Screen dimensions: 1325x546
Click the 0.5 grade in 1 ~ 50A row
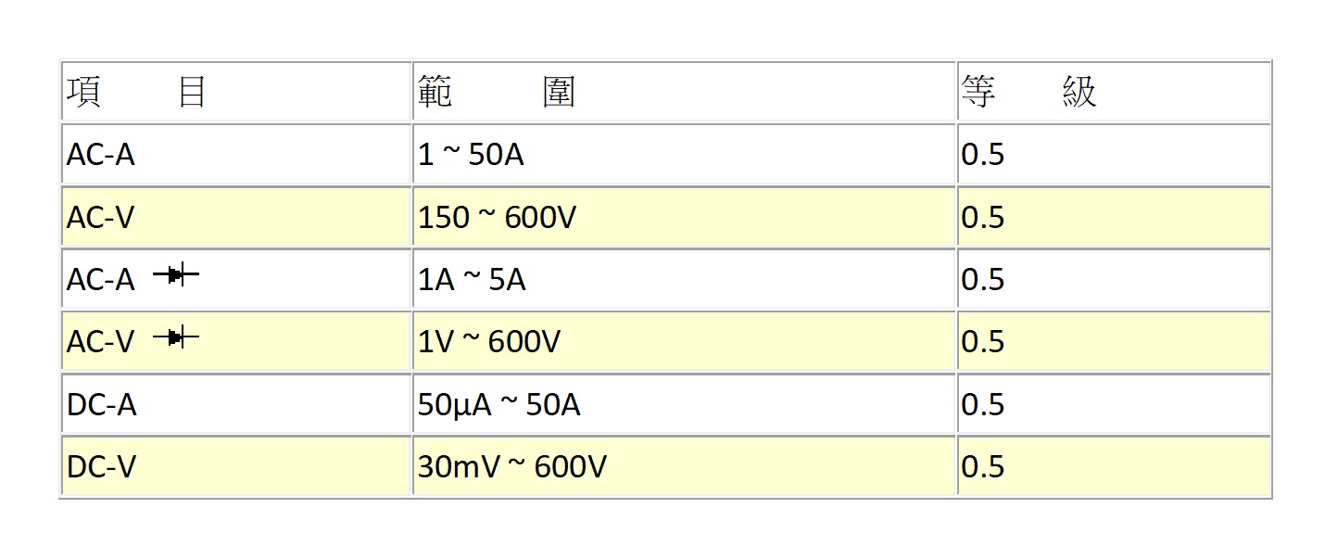coord(983,154)
